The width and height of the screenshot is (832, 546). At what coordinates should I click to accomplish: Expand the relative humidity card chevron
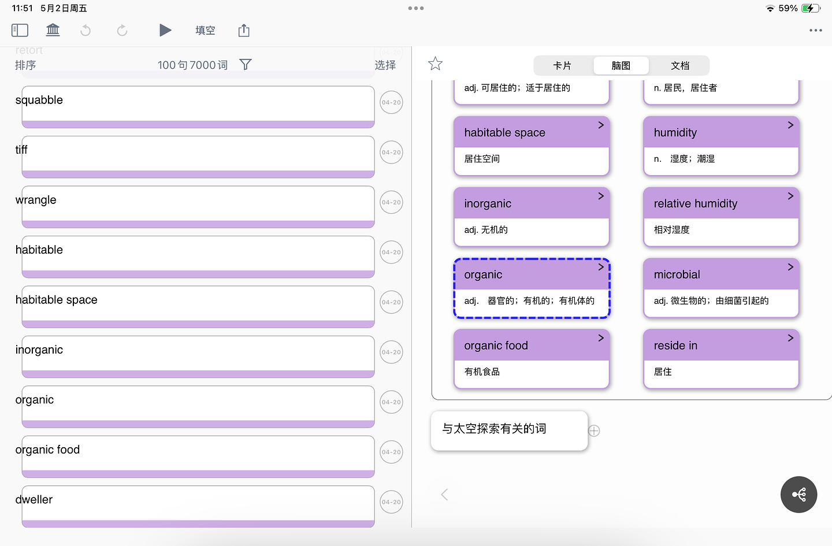(x=790, y=196)
